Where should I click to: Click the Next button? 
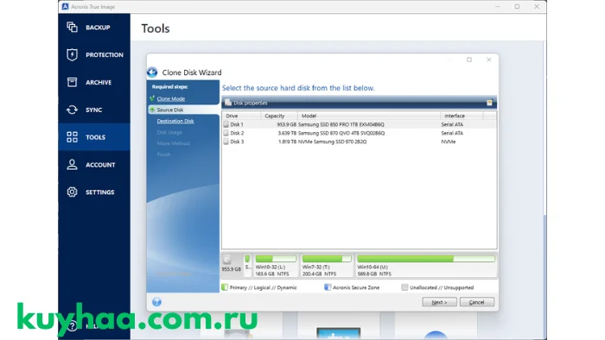click(439, 302)
